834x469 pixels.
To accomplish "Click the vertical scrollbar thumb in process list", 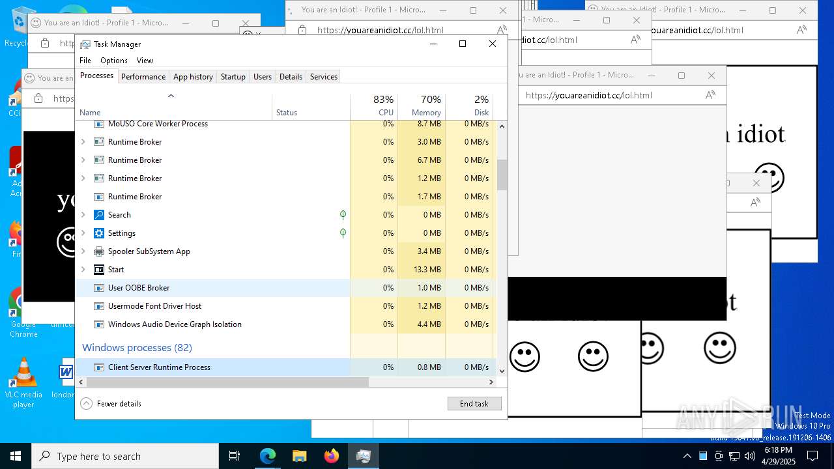I will click(502, 175).
